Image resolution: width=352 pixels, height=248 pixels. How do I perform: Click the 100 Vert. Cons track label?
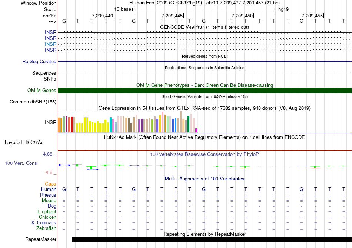pyautogui.click(x=21, y=163)
